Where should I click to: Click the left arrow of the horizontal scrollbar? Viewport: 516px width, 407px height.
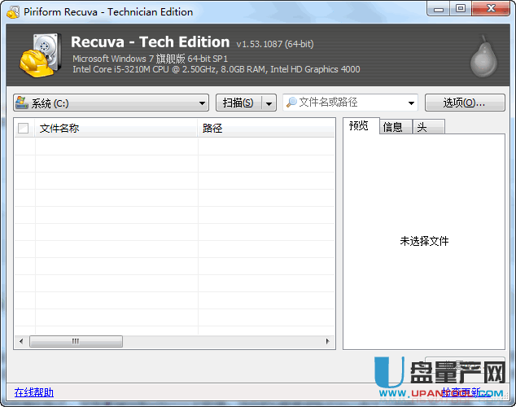21,342
